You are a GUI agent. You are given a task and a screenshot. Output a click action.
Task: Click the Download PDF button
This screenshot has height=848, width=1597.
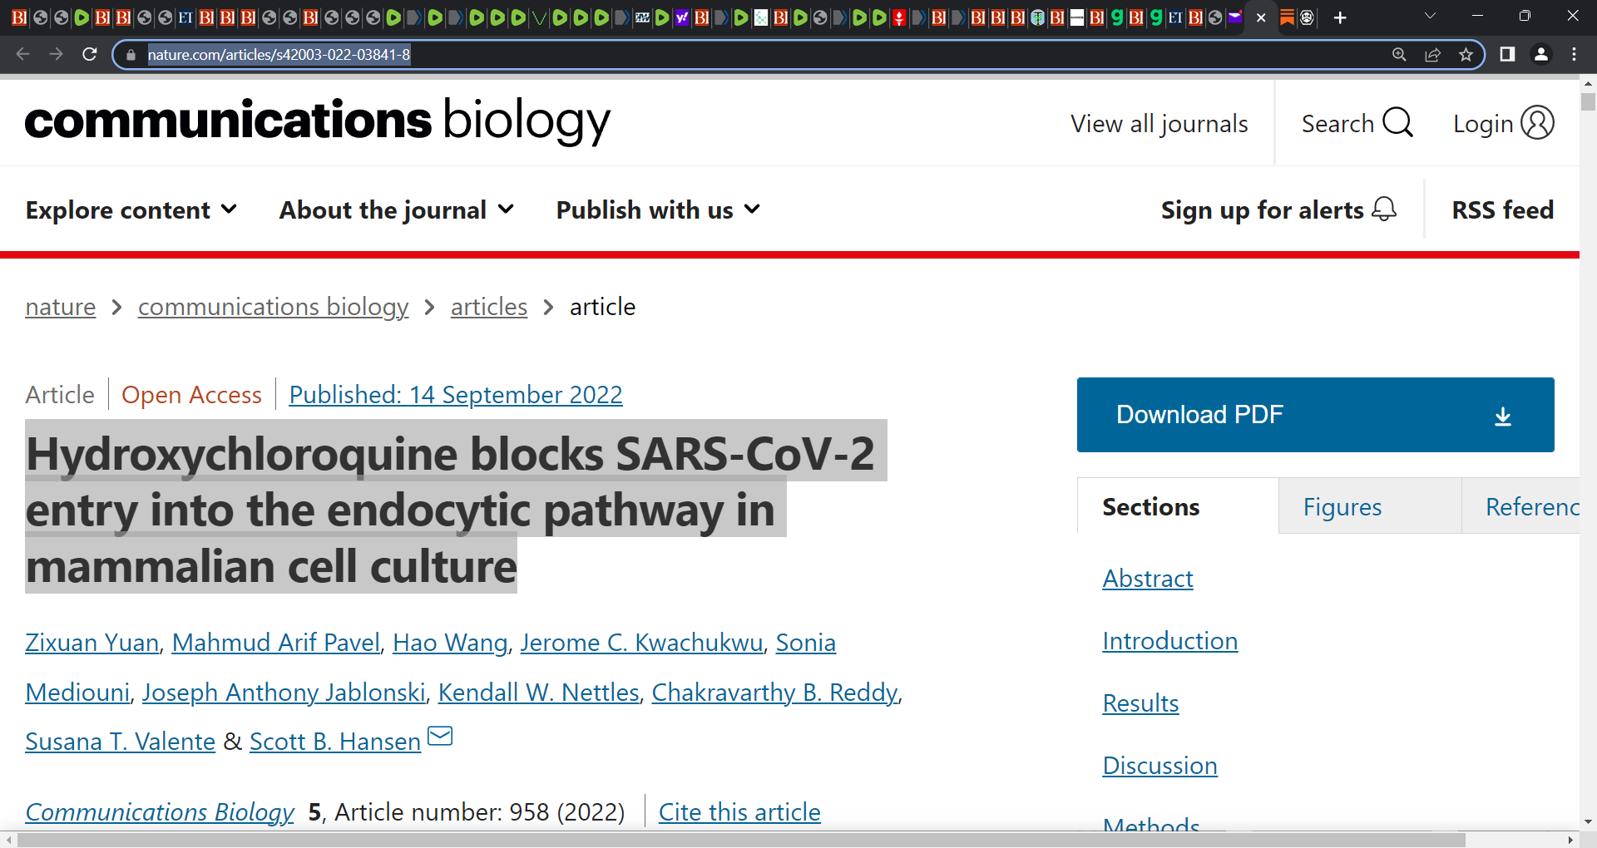point(1315,415)
